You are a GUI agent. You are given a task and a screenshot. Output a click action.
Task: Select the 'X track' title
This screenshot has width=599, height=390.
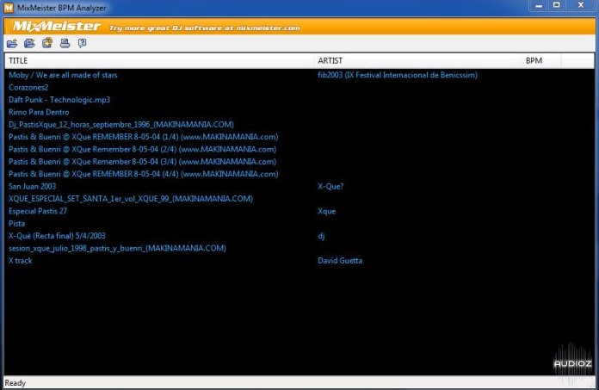click(x=21, y=261)
